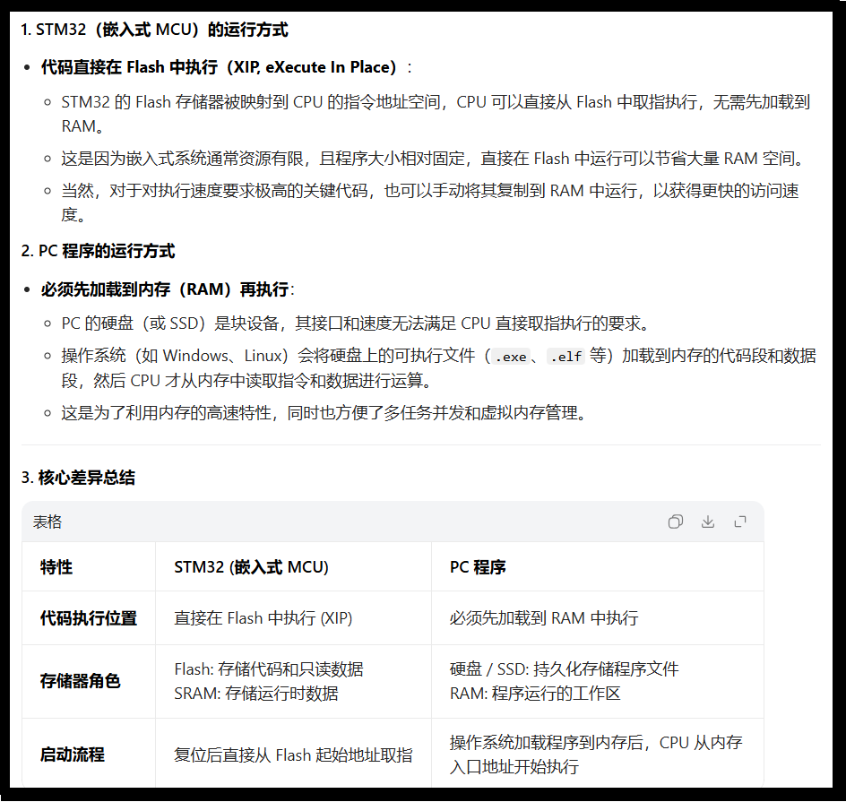The width and height of the screenshot is (846, 802).
Task: Click the 必须先加载到 RAM 中执行 table cell
Action: tap(544, 618)
